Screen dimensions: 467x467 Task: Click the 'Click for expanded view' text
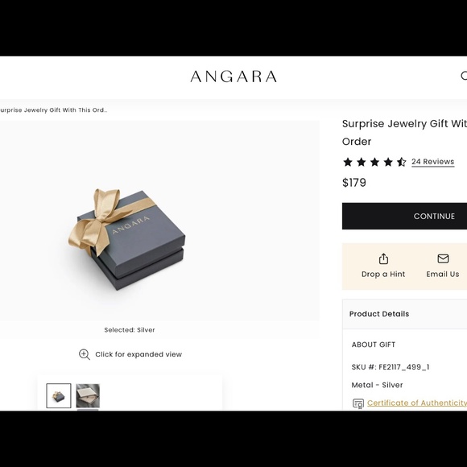138,354
